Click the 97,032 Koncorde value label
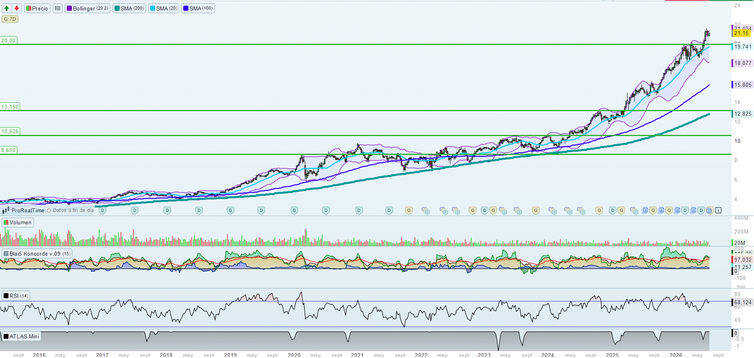This screenshot has height=358, width=754. (x=742, y=260)
